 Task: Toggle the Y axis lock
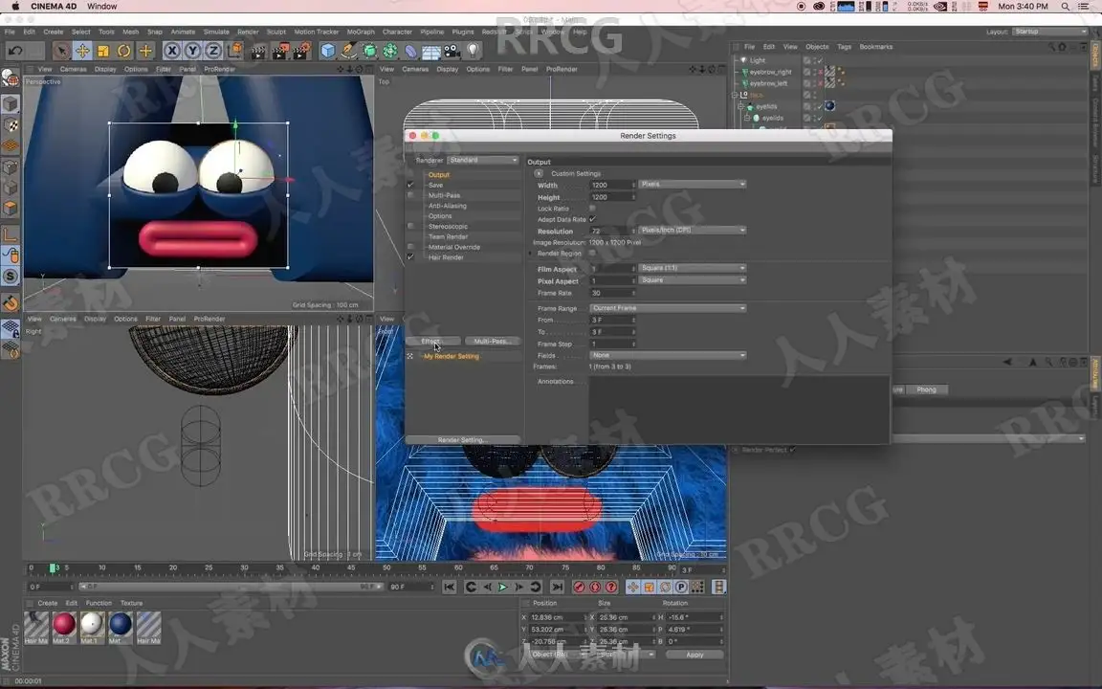tap(192, 51)
